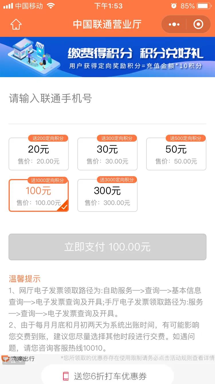This screenshot has width=215, height=384.
Task: Deselect the checked 100元 option
Action: click(x=39, y=195)
